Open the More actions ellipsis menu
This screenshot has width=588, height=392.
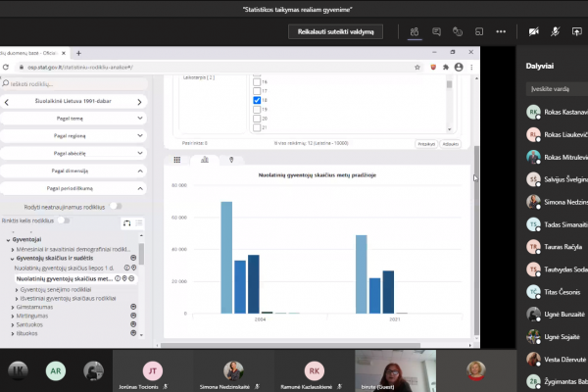(501, 32)
